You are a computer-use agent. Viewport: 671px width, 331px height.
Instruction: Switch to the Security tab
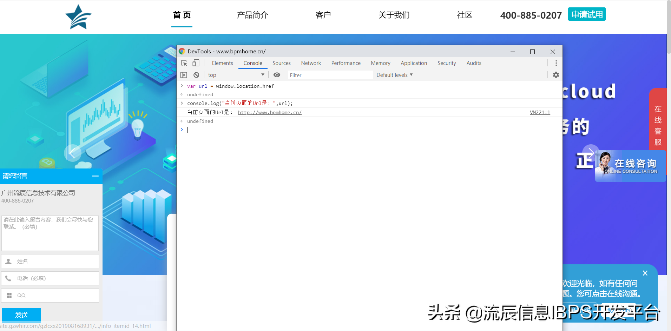pos(447,63)
